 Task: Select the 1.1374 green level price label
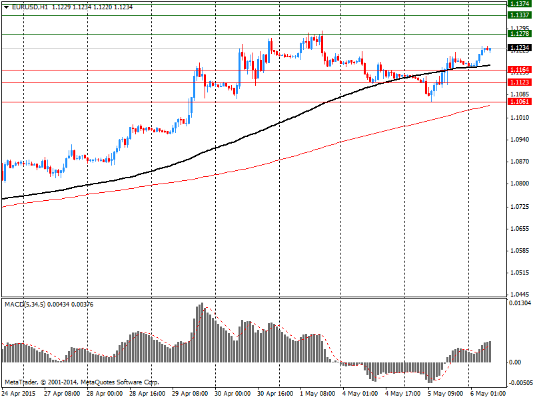[520, 4]
